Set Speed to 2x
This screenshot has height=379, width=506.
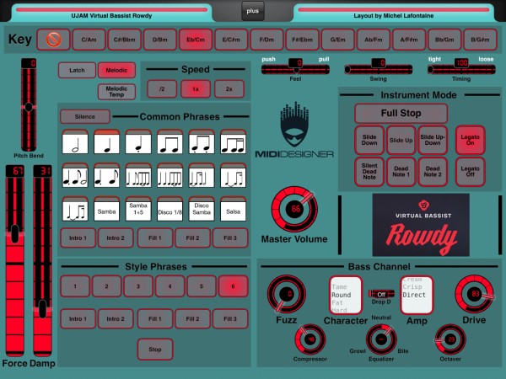tap(229, 89)
